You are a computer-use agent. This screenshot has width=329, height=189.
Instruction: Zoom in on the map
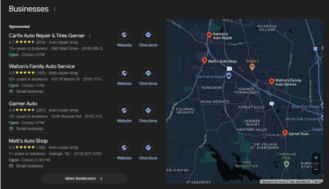pos(316,158)
